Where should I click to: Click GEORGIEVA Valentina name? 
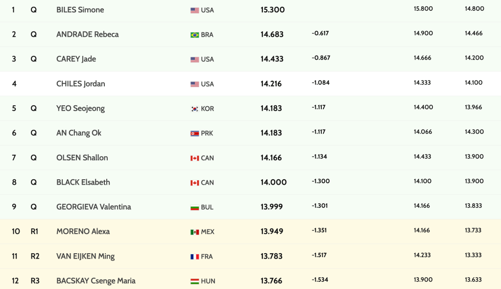pos(94,207)
